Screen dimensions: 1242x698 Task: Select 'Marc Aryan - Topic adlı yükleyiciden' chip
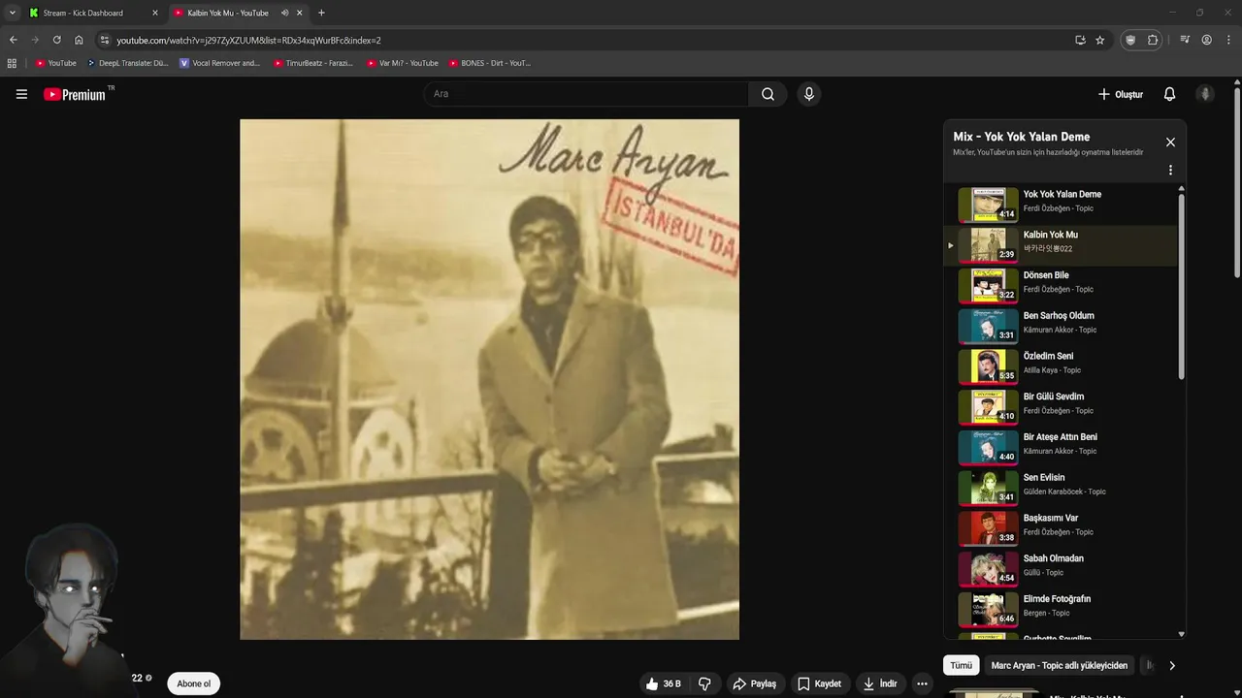click(x=1060, y=665)
